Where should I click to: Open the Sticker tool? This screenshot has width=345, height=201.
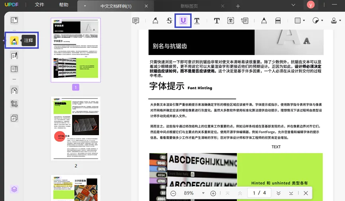tap(316, 20)
